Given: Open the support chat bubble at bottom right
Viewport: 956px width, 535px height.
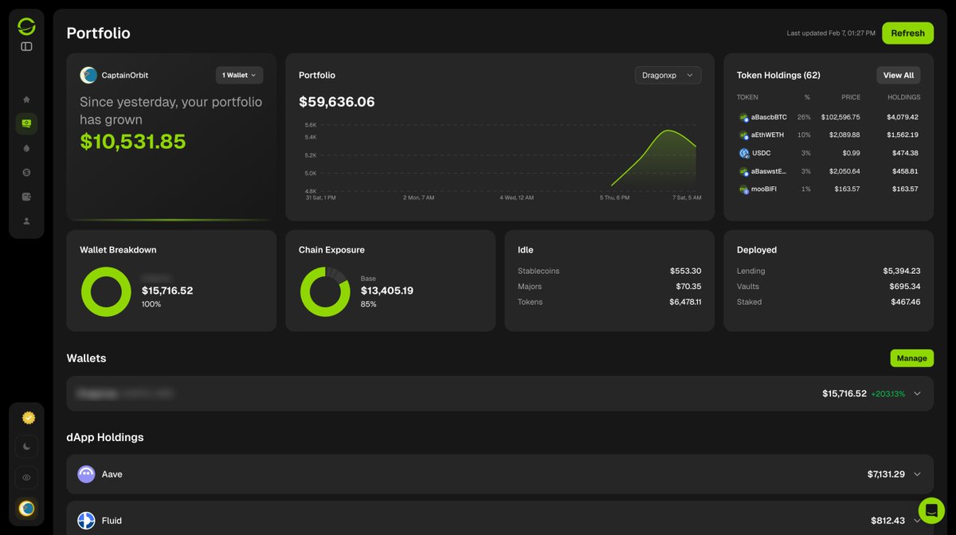Looking at the screenshot, I should pos(931,510).
